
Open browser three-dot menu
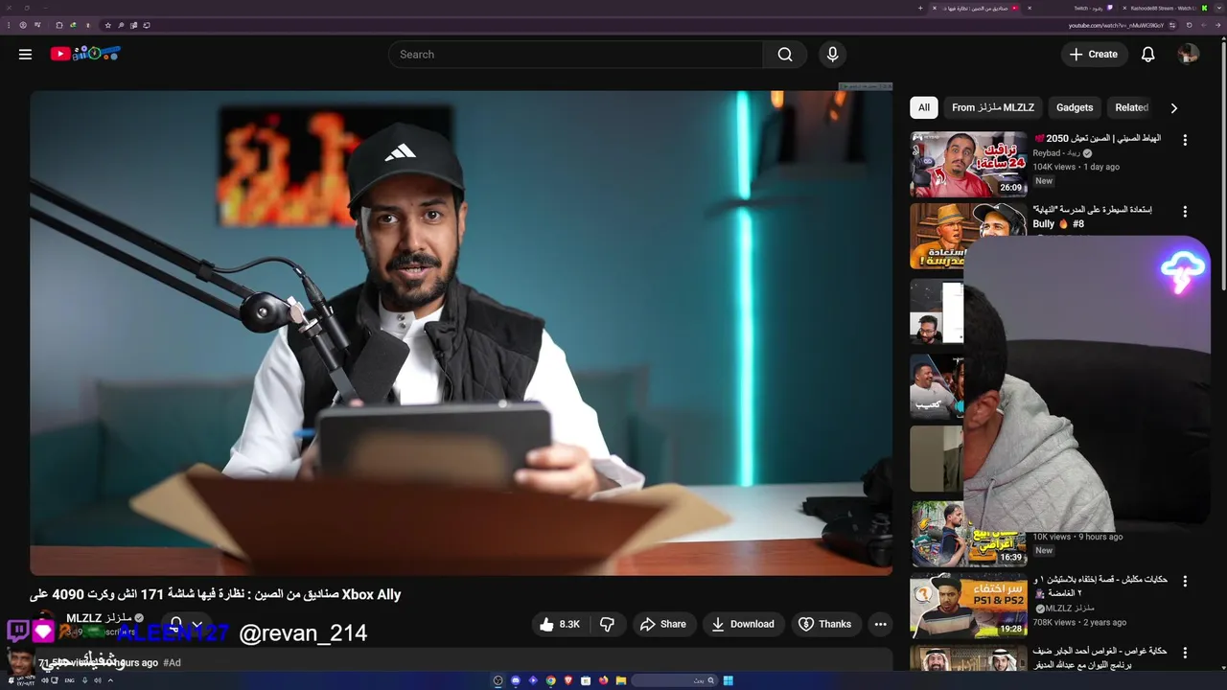9,25
